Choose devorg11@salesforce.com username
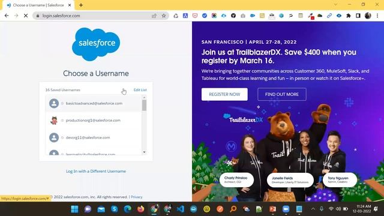 tap(94, 137)
